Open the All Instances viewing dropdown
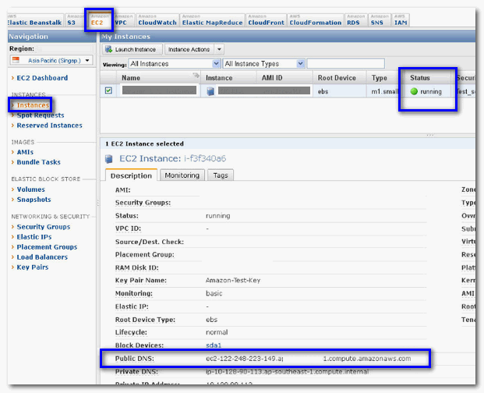 point(175,64)
